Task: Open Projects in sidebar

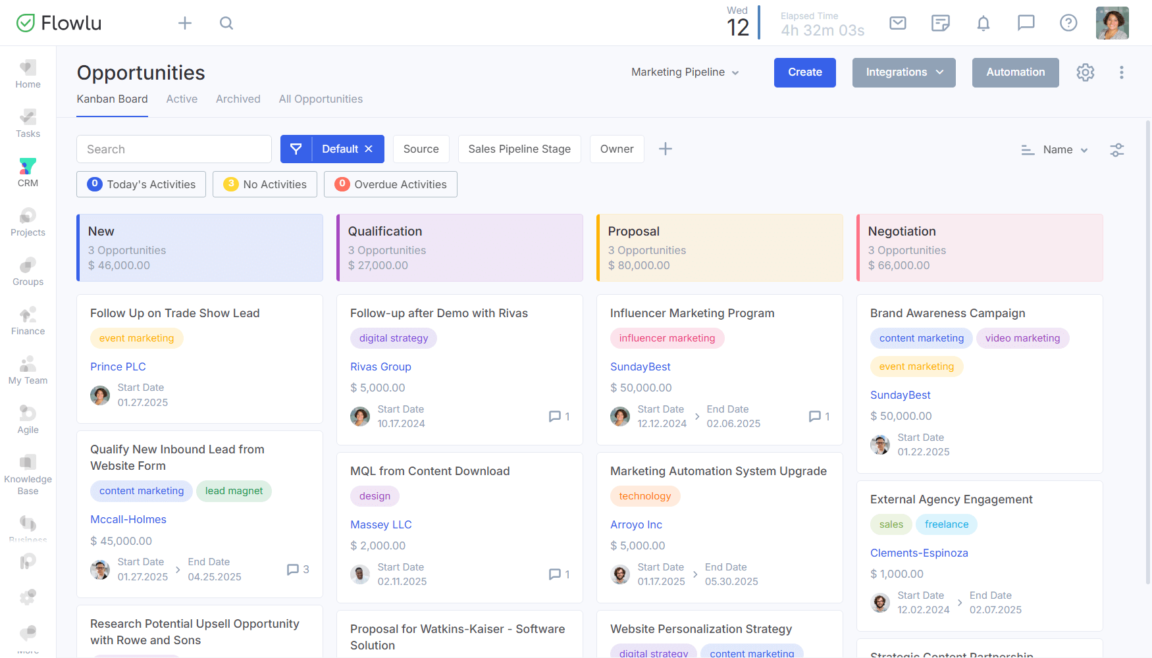Action: [28, 222]
